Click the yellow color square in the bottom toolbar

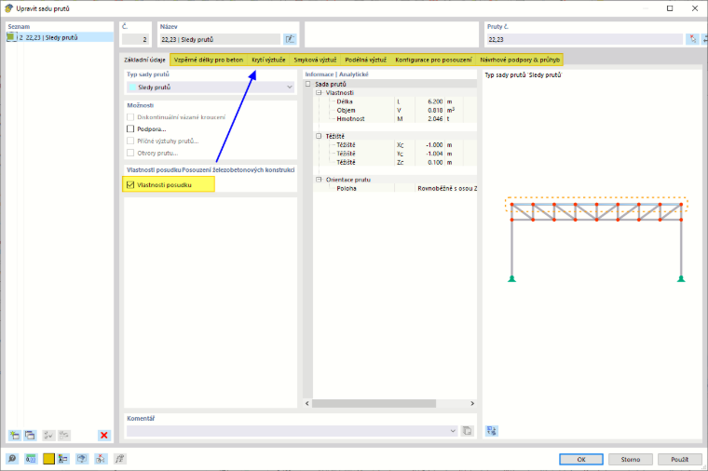point(48,459)
